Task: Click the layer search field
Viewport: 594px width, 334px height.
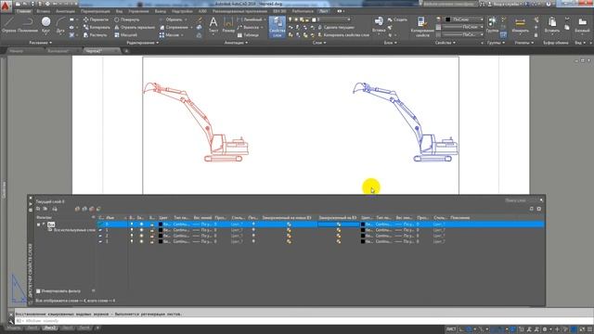Action: tap(522, 200)
